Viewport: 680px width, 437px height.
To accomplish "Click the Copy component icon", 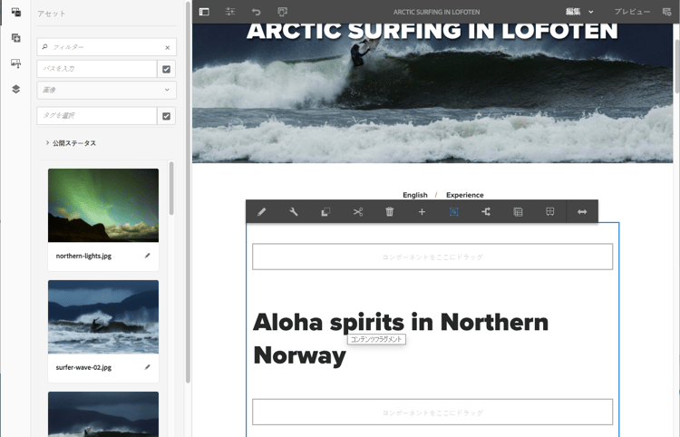I will click(x=325, y=211).
